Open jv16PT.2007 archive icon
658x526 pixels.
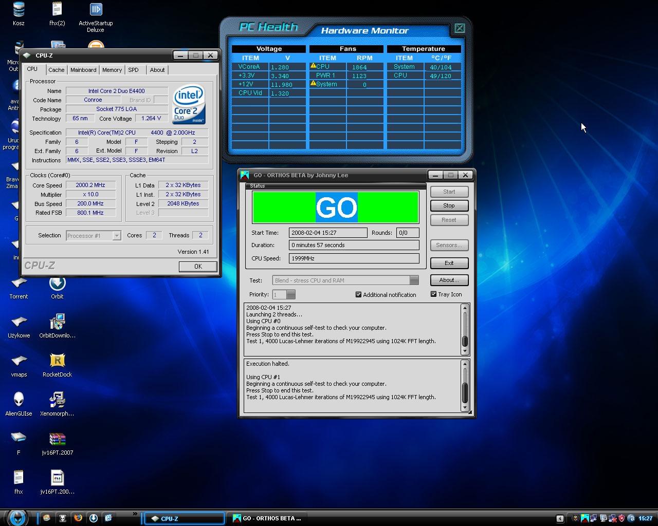57,443
